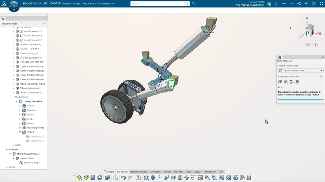This screenshot has width=325, height=182.
Task: Click the view orientation cube
Action: [311, 29]
